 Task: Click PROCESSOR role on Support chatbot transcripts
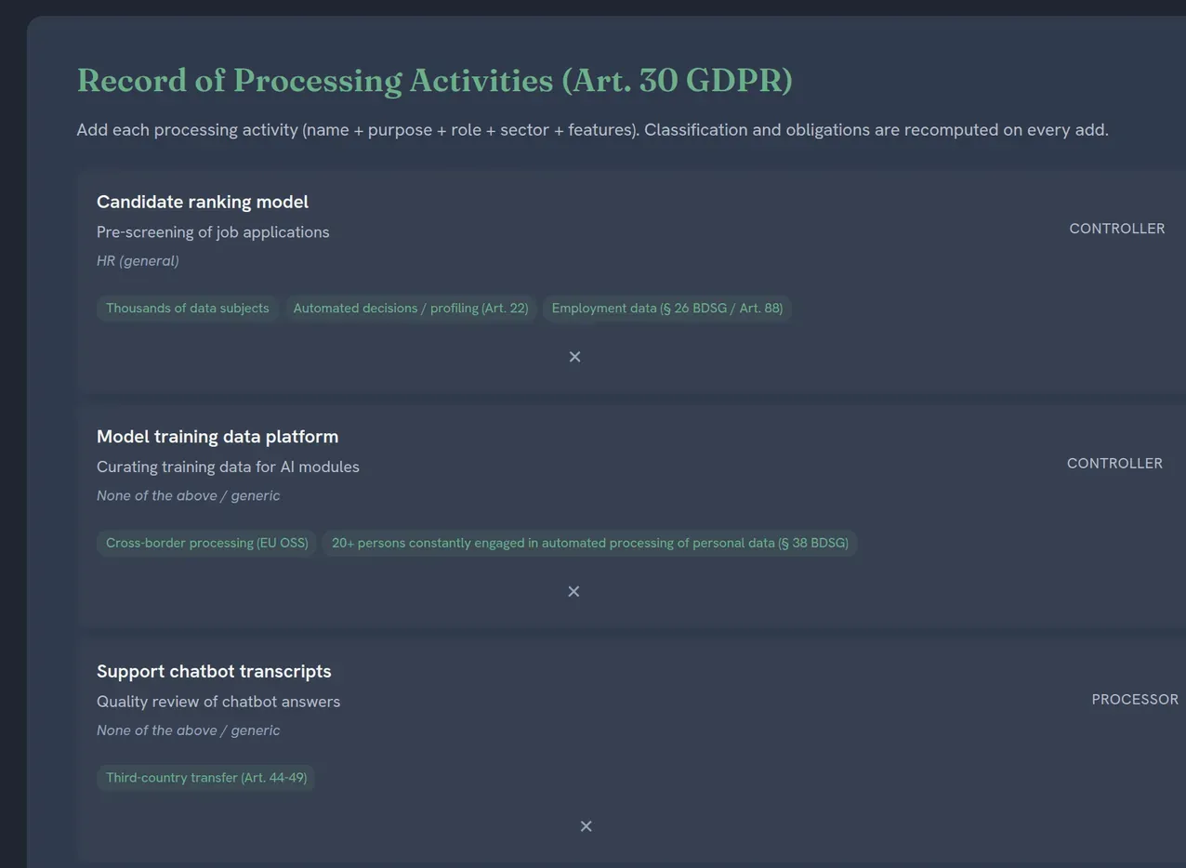click(x=1135, y=700)
